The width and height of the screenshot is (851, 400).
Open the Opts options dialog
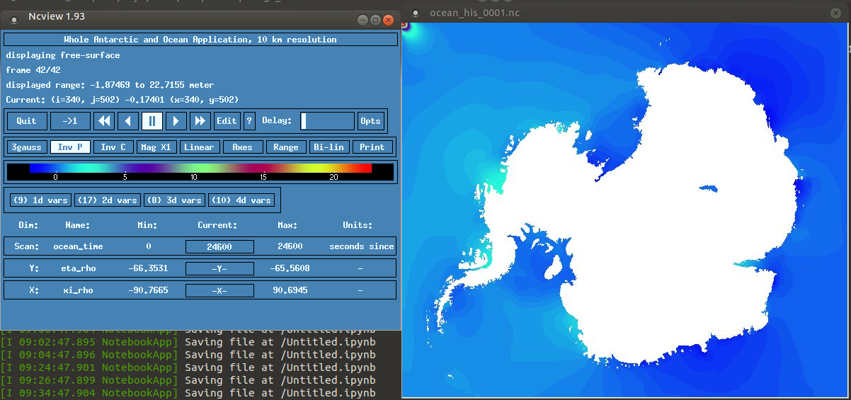[x=370, y=121]
